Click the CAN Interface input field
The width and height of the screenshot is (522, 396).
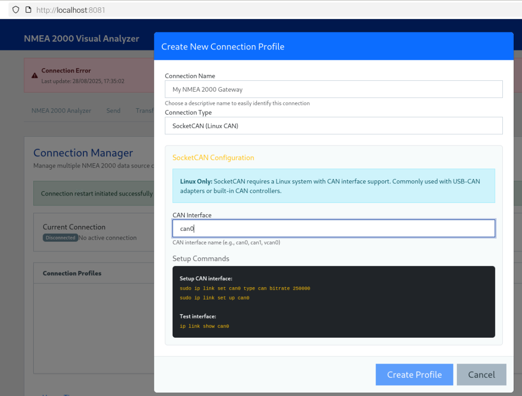334,228
